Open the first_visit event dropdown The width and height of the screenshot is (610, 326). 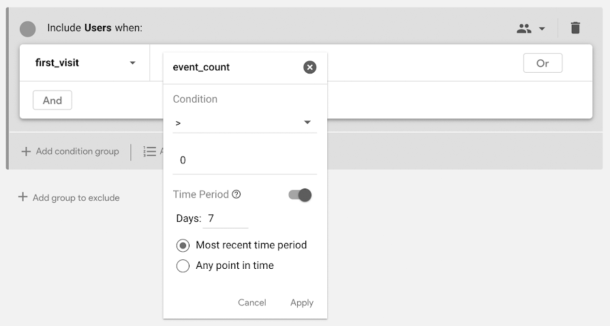tap(85, 63)
